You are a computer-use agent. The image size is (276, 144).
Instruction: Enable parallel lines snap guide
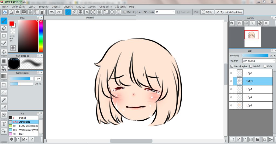[x=74, y=12]
